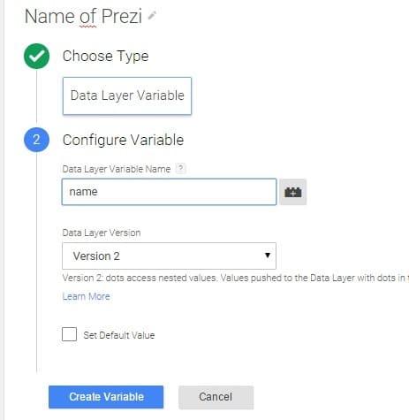Viewport: 409px width, 420px height.
Task: Click the pencil icon to rename variable
Action: click(152, 15)
